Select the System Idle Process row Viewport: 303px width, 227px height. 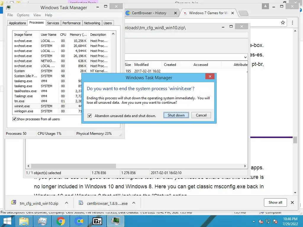pos(47,76)
